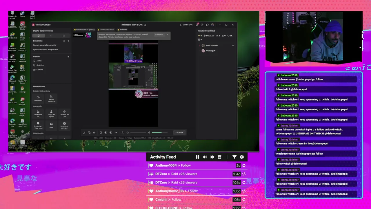Open the Coemisión tool
This screenshot has height=209, width=371.
(38, 98)
